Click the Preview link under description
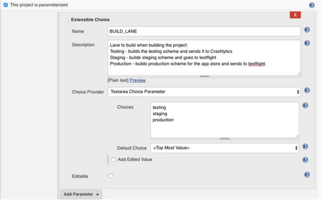 [138, 80]
